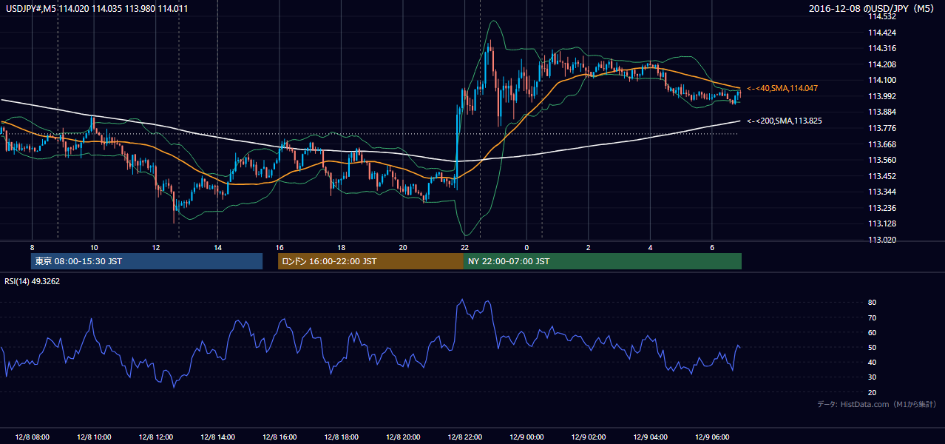Viewport: 945px width, 444px height.
Task: Click the hour 14 tick on price chart
Action: click(217, 246)
